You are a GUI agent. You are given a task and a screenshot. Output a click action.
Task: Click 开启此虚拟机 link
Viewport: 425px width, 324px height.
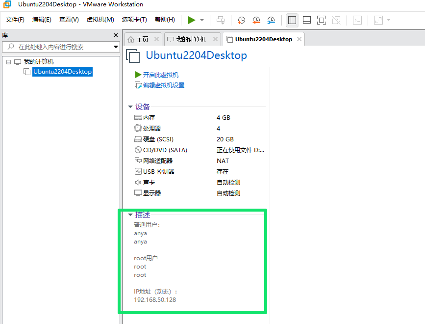pyautogui.click(x=160, y=75)
